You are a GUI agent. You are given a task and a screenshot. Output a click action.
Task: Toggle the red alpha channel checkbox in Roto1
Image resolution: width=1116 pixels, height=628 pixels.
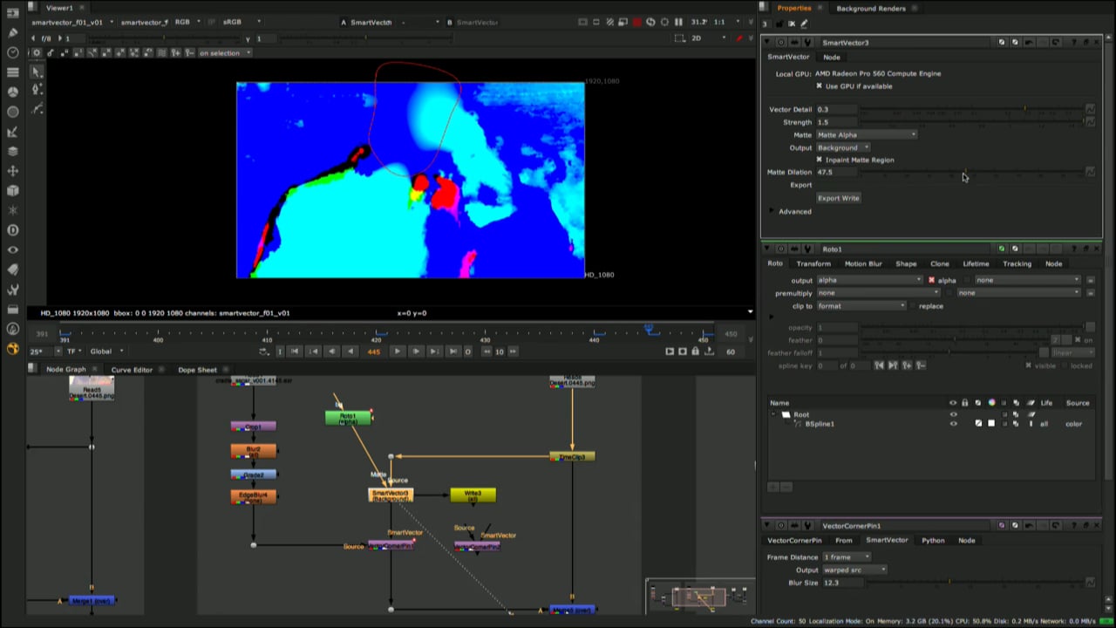pyautogui.click(x=931, y=280)
